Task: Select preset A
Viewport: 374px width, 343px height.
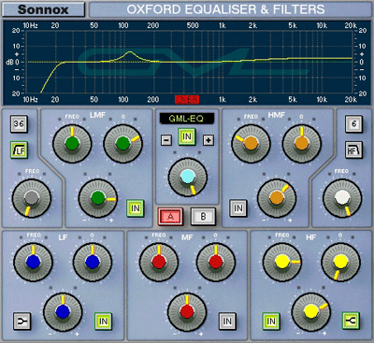Action: point(170,217)
